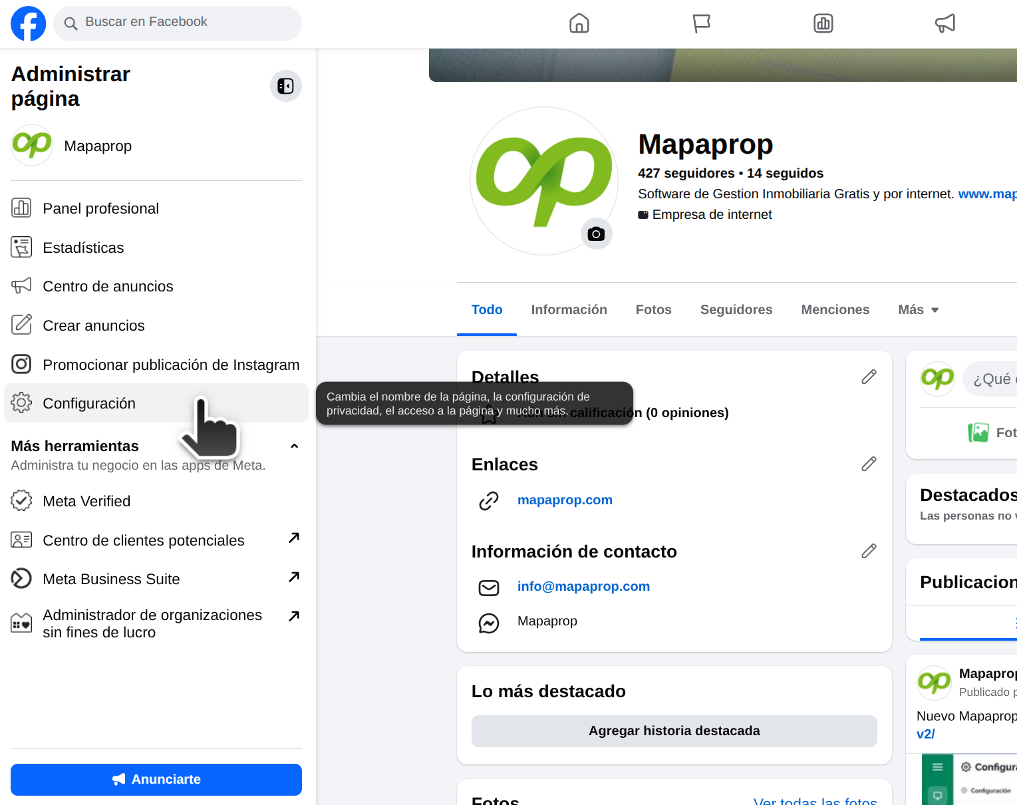Click the Configuración gear icon
1017x805 pixels.
[21, 403]
